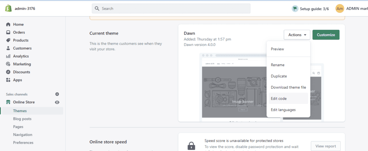Select Download theme file option
This screenshot has height=151, width=368.
coord(288,87)
